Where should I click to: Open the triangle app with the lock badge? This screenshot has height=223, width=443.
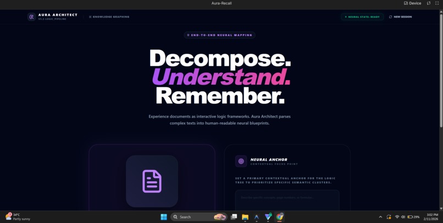268,216
